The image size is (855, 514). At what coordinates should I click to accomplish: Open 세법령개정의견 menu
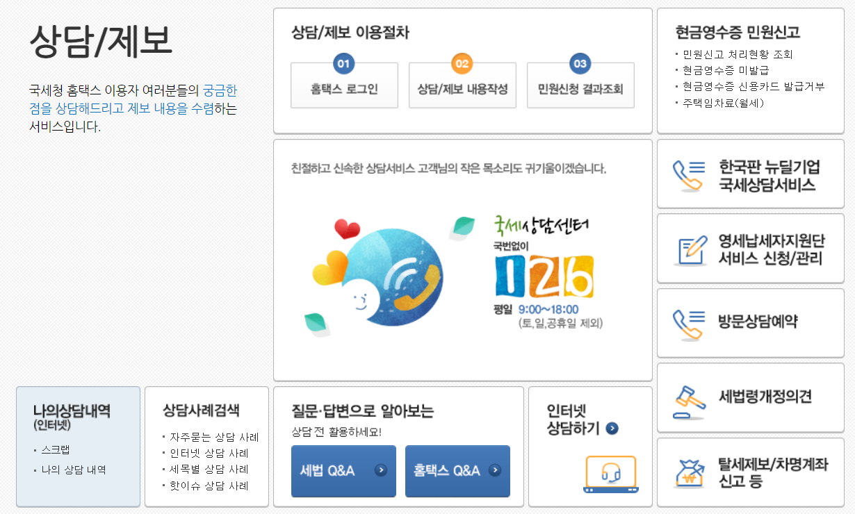pos(750,398)
